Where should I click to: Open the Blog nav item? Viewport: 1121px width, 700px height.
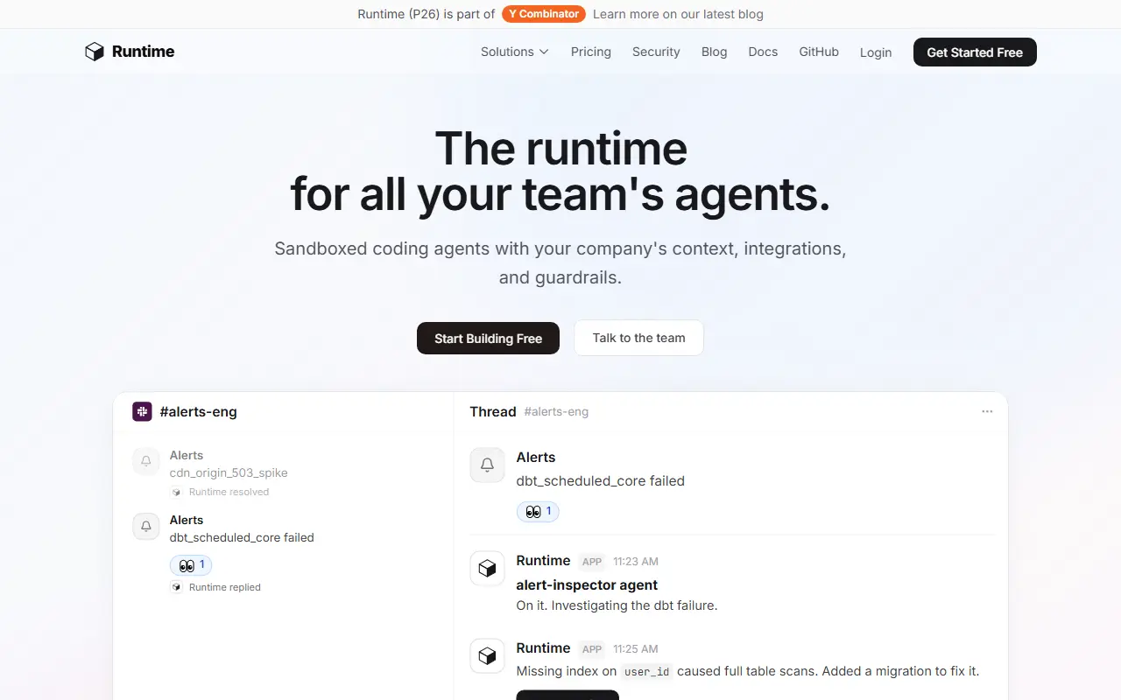715,52
